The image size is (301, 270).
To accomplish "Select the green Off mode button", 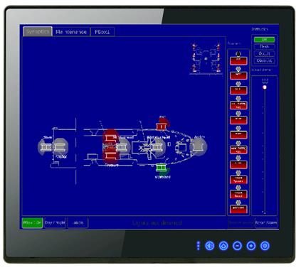I will pos(264,40).
